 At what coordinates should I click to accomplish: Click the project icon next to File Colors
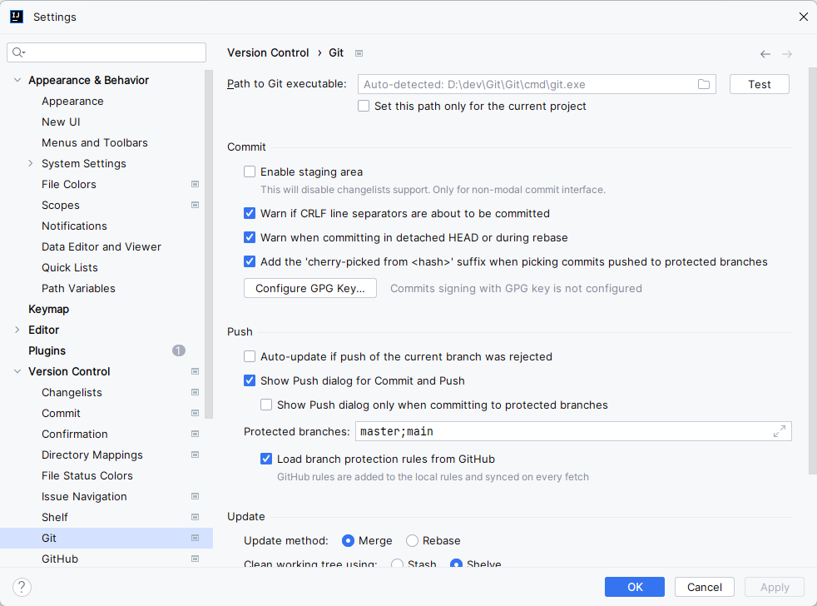195,184
